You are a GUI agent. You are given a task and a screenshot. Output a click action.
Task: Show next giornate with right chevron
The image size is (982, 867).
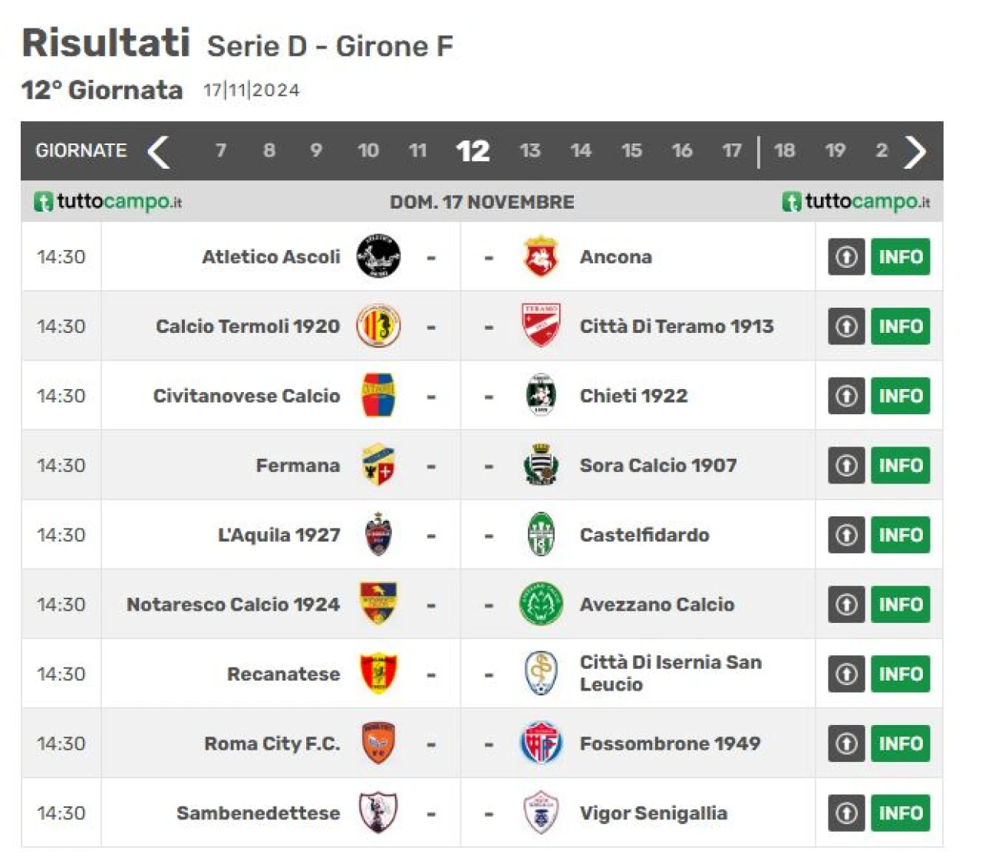(914, 151)
